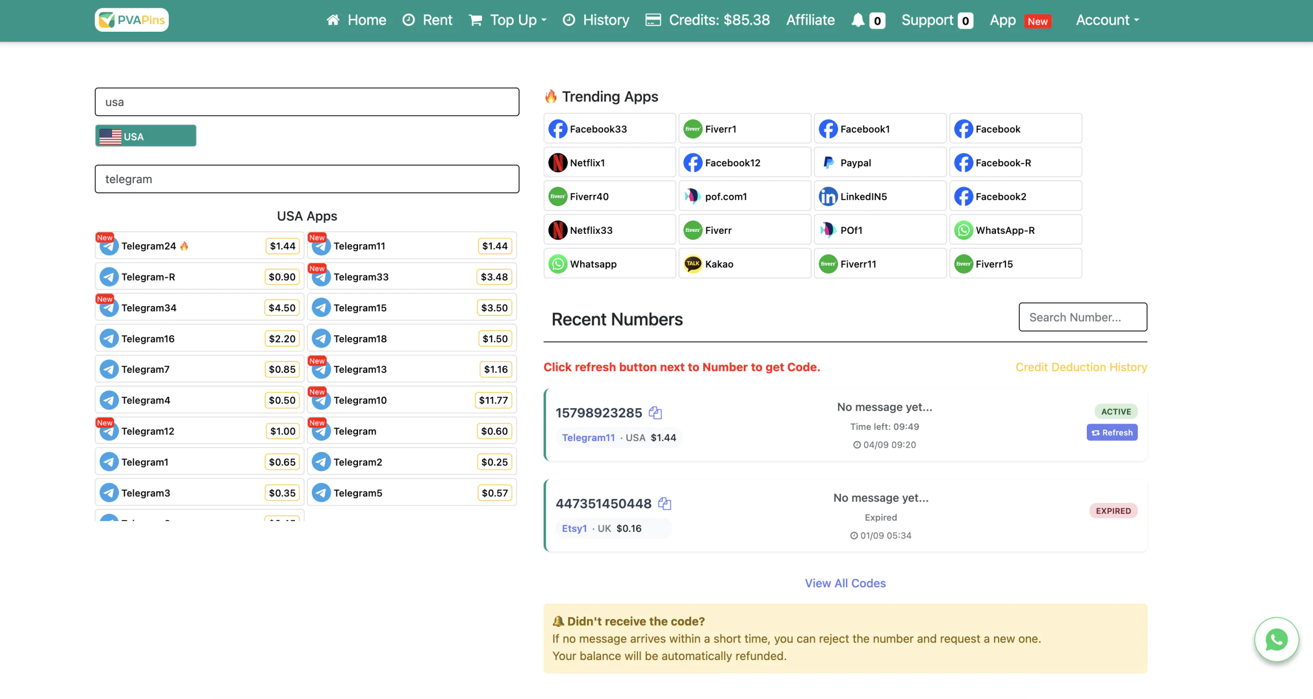Choose Telegram15 priced $3.50
The height and width of the screenshot is (699, 1313).
(412, 308)
